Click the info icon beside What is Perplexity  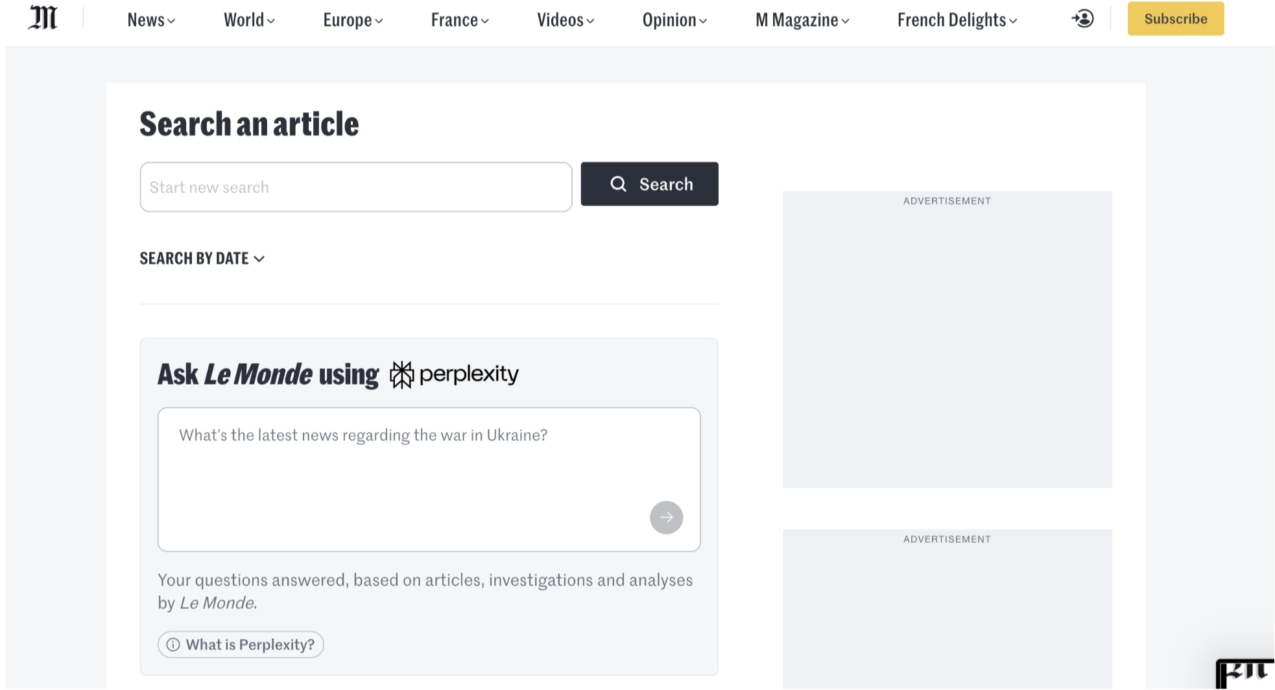click(173, 645)
